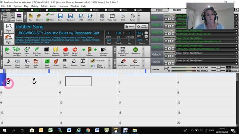Mute the Soloist track in mixer

click(166, 64)
